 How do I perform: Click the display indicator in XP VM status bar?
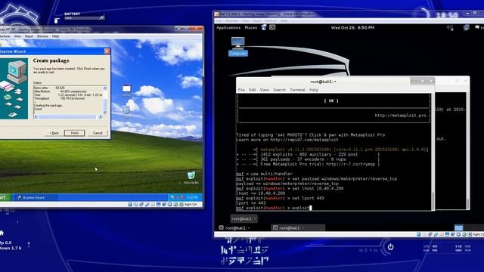click(158, 205)
